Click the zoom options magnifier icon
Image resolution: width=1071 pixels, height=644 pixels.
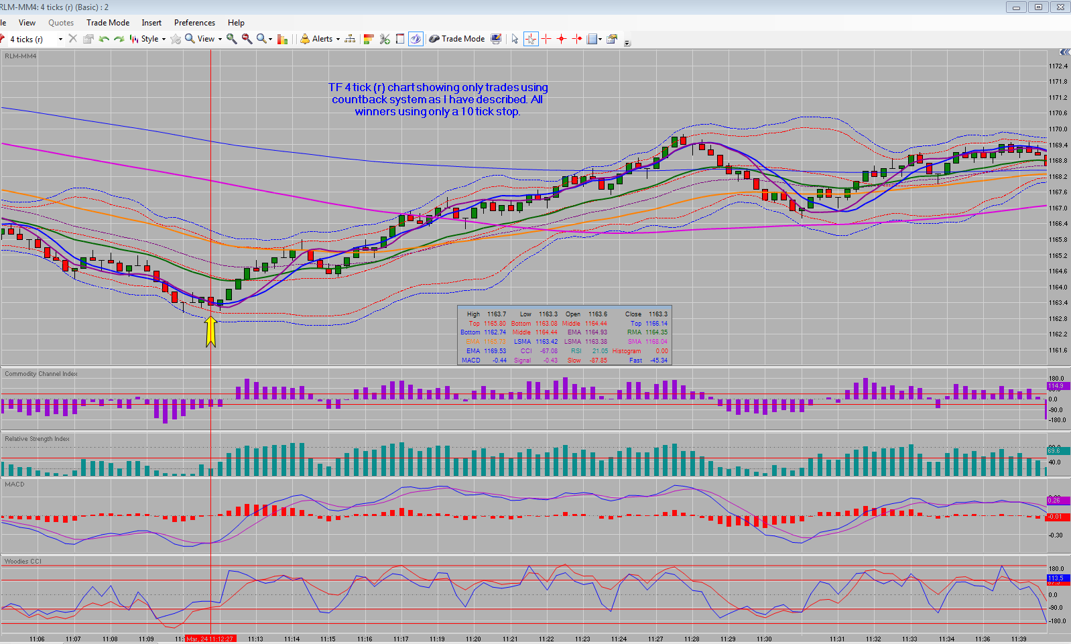click(x=261, y=39)
